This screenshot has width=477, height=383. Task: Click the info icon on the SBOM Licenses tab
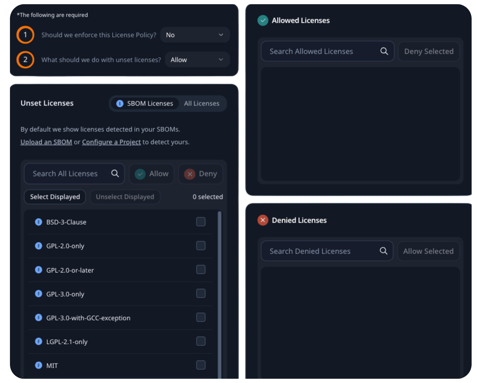click(120, 103)
